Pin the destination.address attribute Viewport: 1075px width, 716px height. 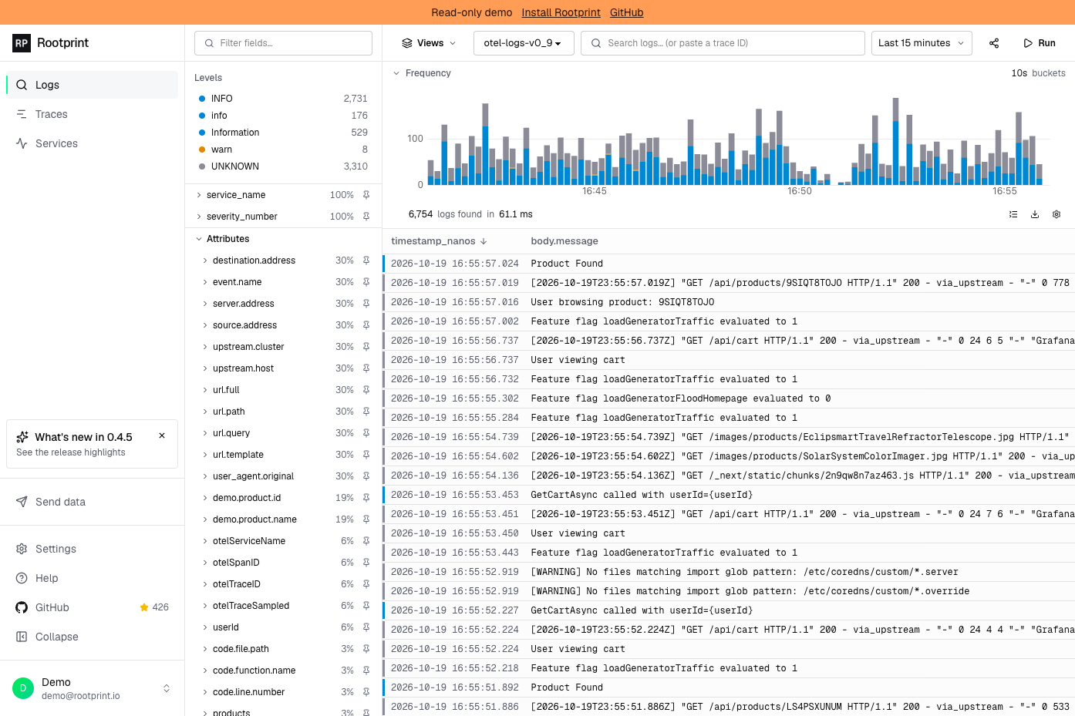point(366,261)
